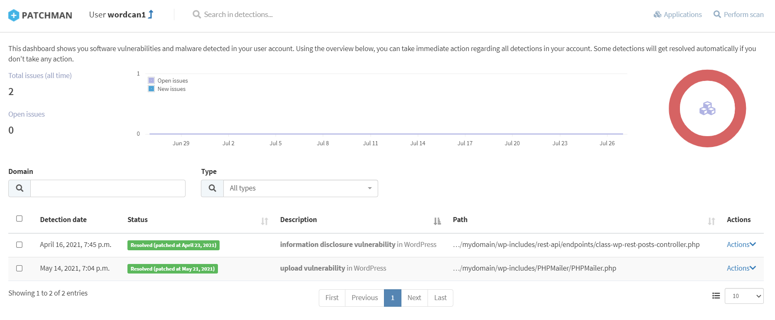Open the entries-per-page dropdown showing 10

(744, 296)
